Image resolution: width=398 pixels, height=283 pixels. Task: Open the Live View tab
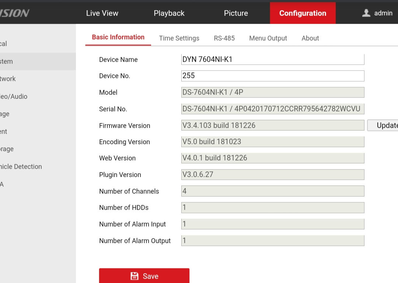(x=102, y=13)
